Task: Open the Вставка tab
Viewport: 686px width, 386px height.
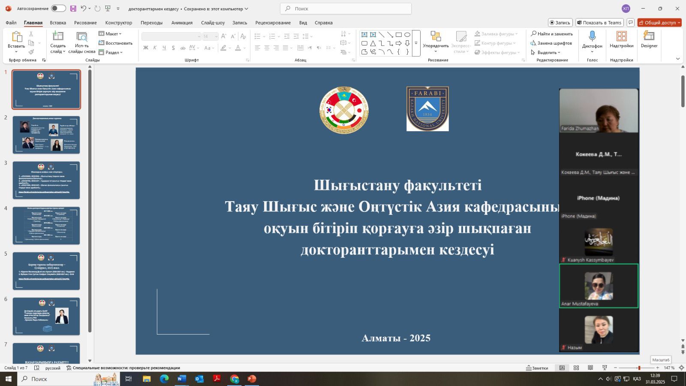Action: (x=58, y=23)
